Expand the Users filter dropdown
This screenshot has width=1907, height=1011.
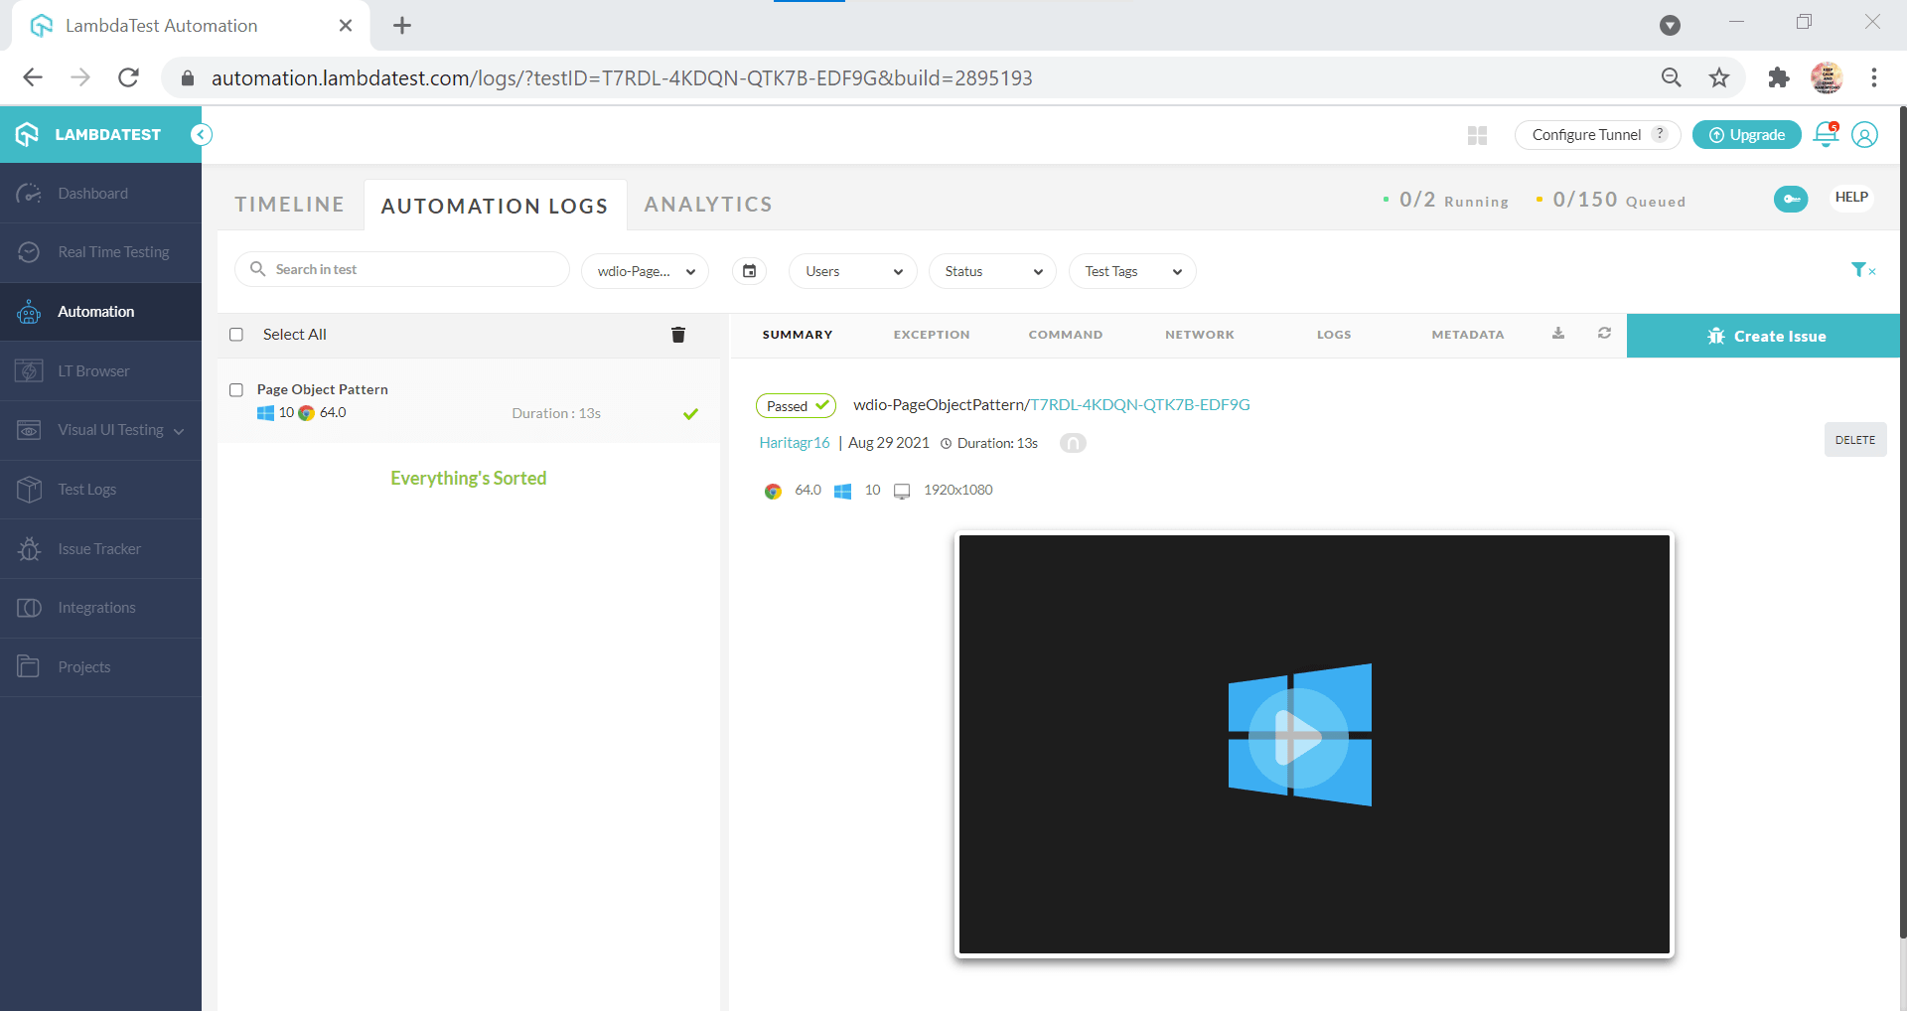pyautogui.click(x=852, y=271)
